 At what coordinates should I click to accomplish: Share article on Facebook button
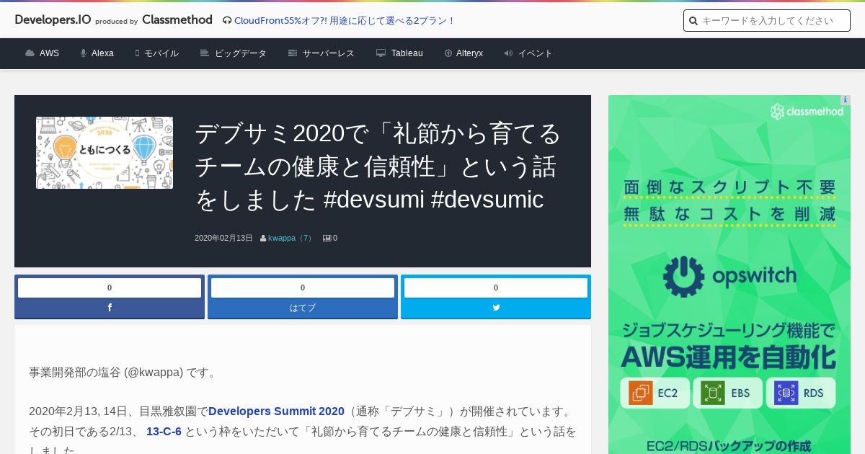pos(110,308)
